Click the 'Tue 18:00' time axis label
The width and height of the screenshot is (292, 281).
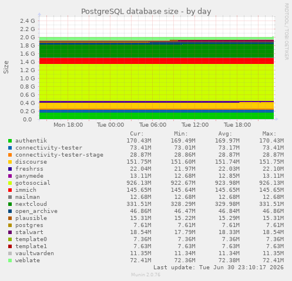tap(237, 125)
